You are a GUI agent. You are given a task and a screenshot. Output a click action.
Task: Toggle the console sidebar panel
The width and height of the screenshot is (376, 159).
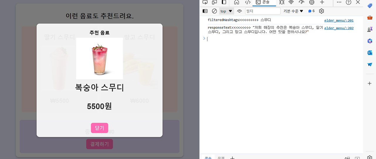[205, 11]
